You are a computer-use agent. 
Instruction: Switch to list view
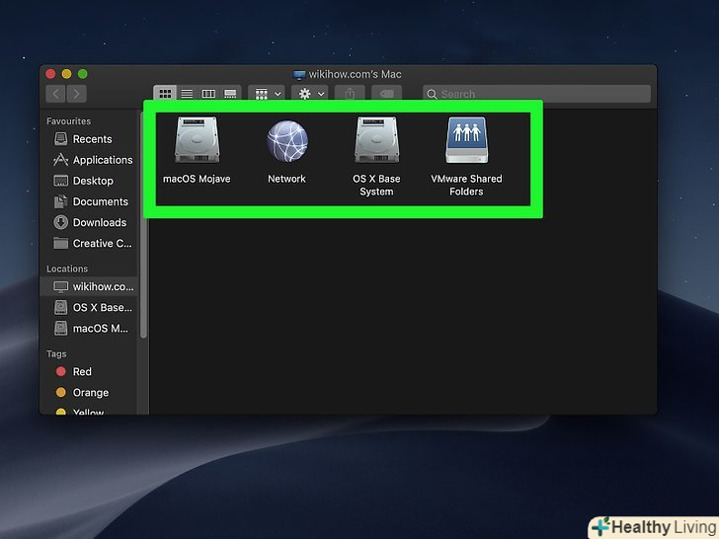(x=187, y=94)
